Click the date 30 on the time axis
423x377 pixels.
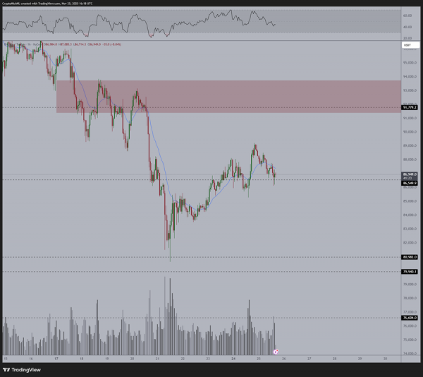click(x=385, y=359)
